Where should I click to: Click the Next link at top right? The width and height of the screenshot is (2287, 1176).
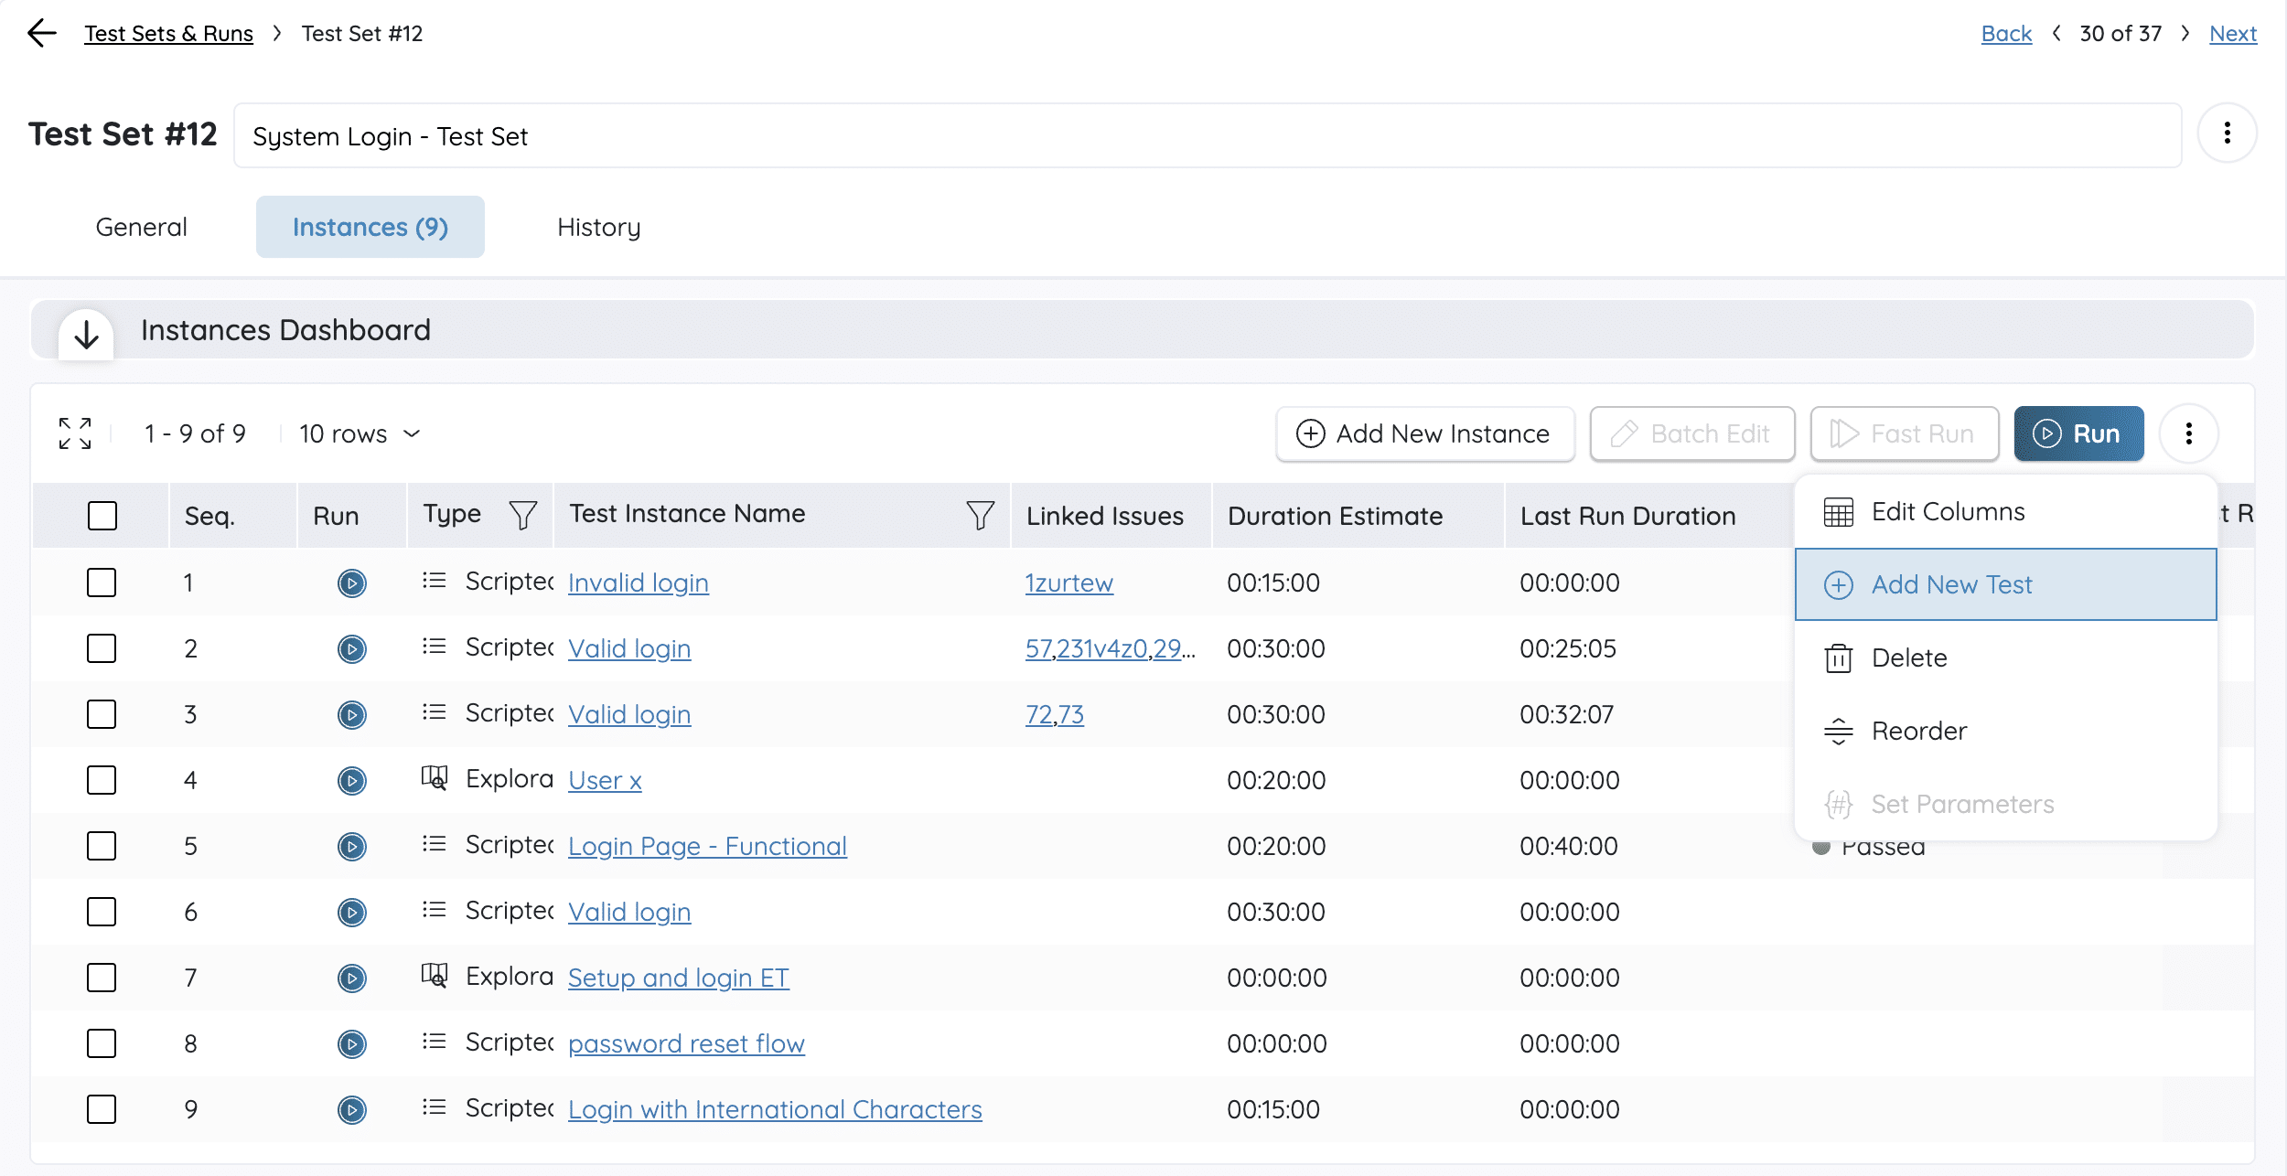pos(2233,34)
